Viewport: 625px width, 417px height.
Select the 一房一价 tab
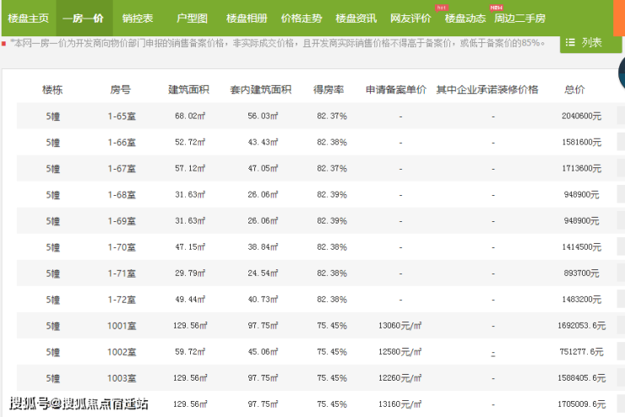(83, 19)
